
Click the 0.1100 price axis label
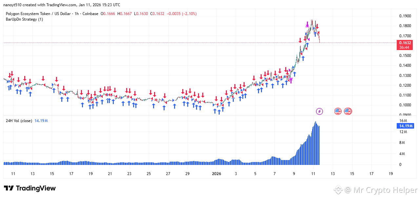(x=405, y=95)
